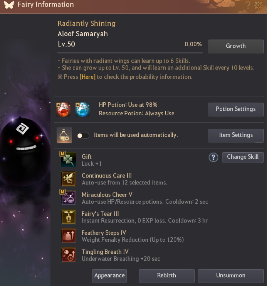
Task: Open the [Here] probability information link
Action: point(87,77)
